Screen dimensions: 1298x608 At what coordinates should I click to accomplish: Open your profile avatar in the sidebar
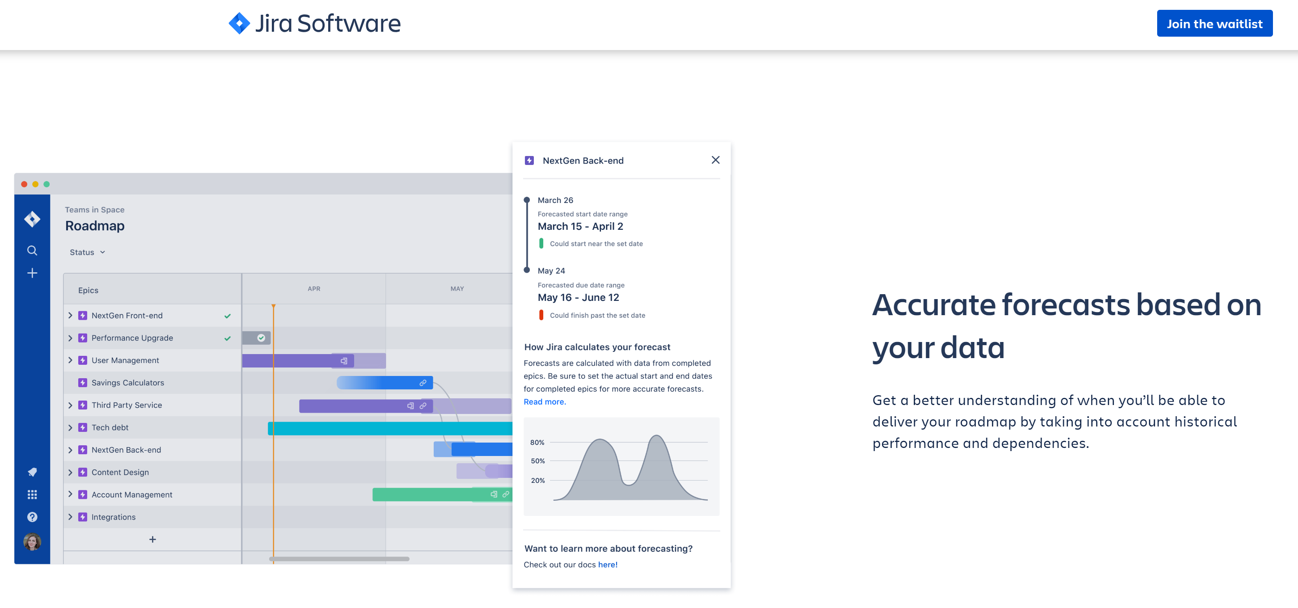coord(32,542)
